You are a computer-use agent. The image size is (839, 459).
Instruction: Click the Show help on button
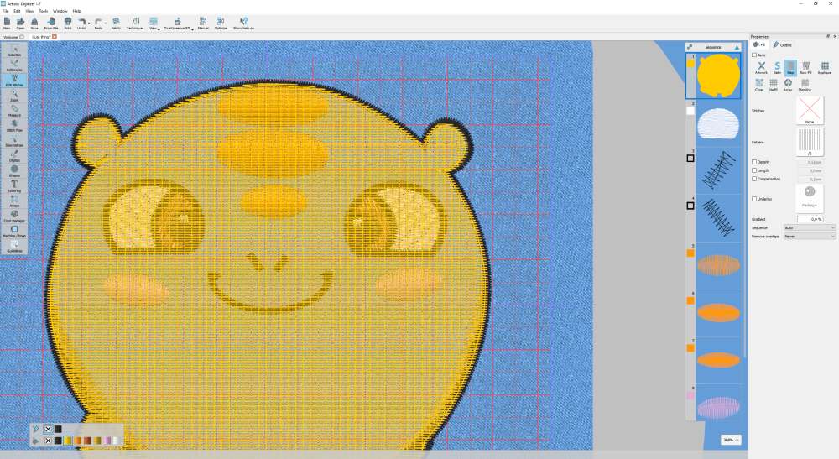click(243, 23)
